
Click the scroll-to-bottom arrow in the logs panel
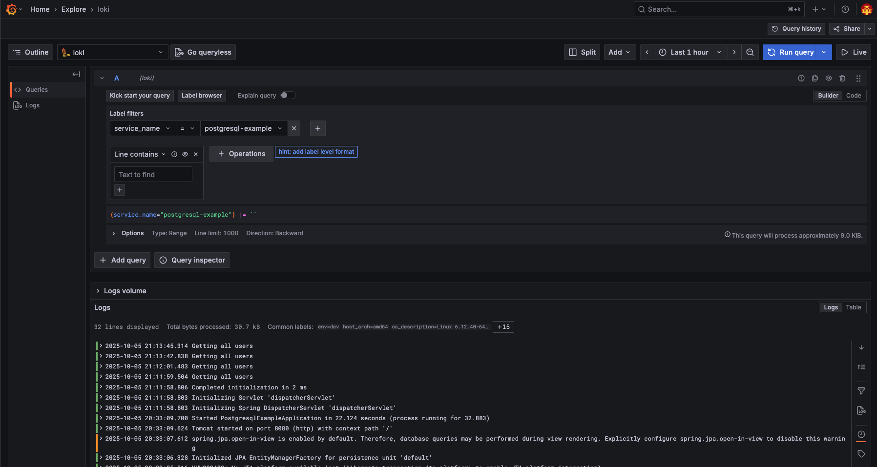pyautogui.click(x=861, y=348)
